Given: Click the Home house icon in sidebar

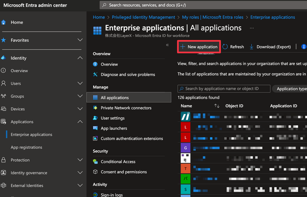Looking at the screenshot, I should coord(3,22).
